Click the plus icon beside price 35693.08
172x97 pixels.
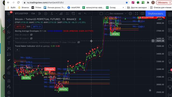[x=153, y=41]
